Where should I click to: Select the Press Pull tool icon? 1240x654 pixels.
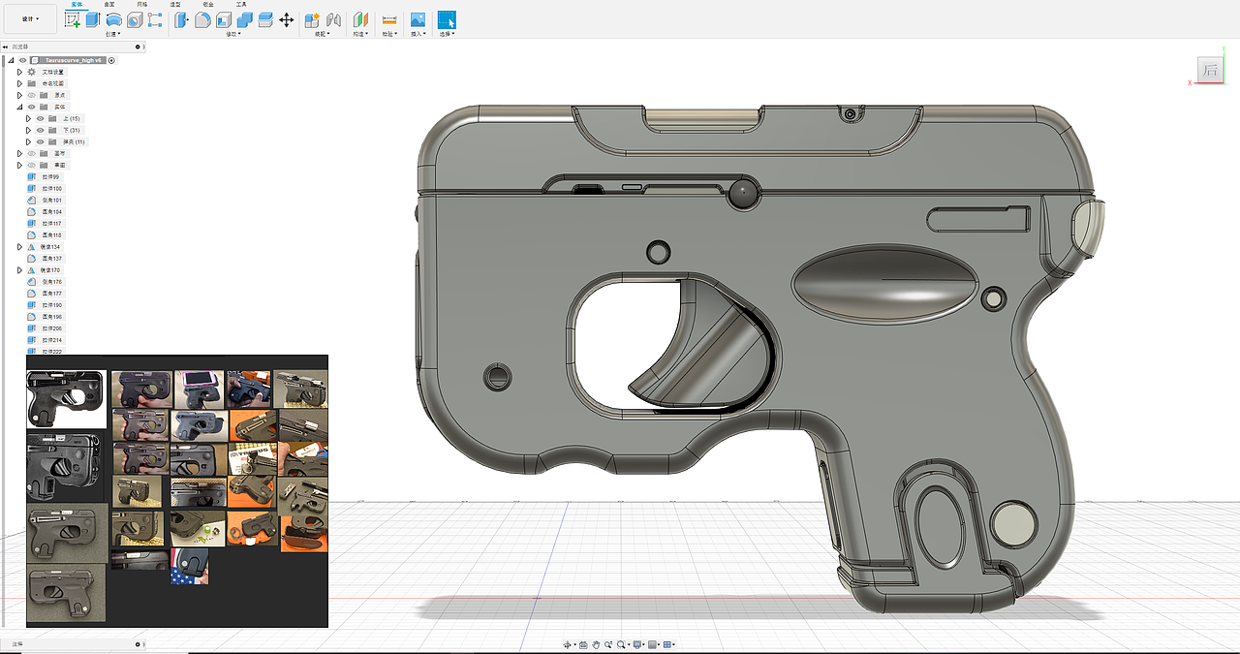(182, 19)
